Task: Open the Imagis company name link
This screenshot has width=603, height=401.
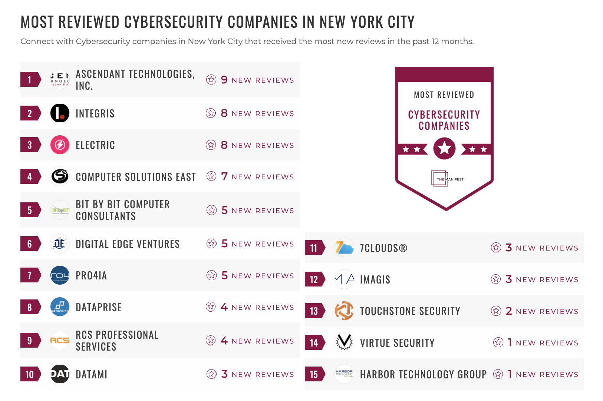Action: (x=375, y=279)
